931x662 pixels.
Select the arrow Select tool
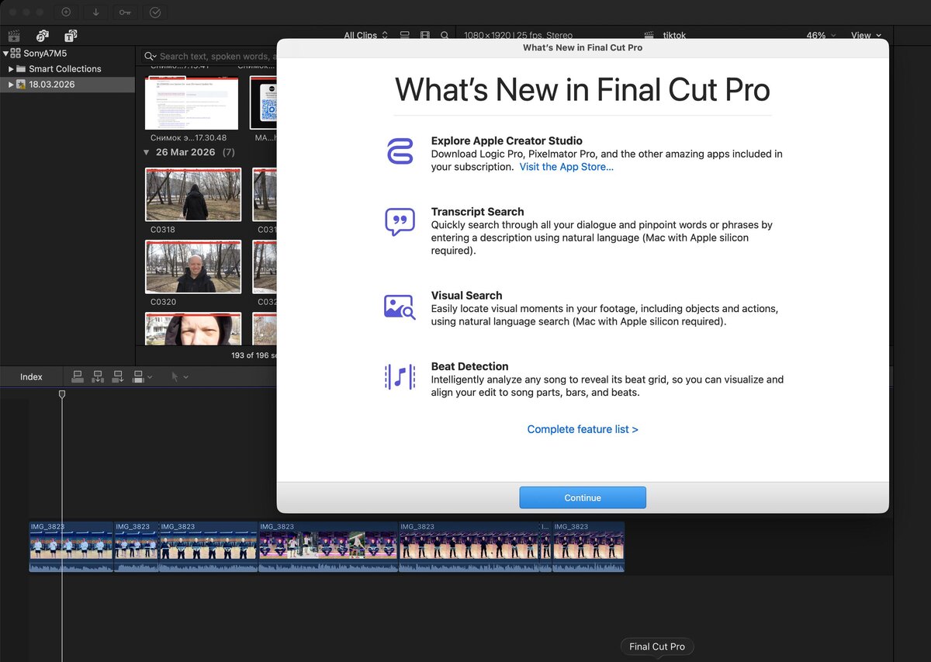175,376
